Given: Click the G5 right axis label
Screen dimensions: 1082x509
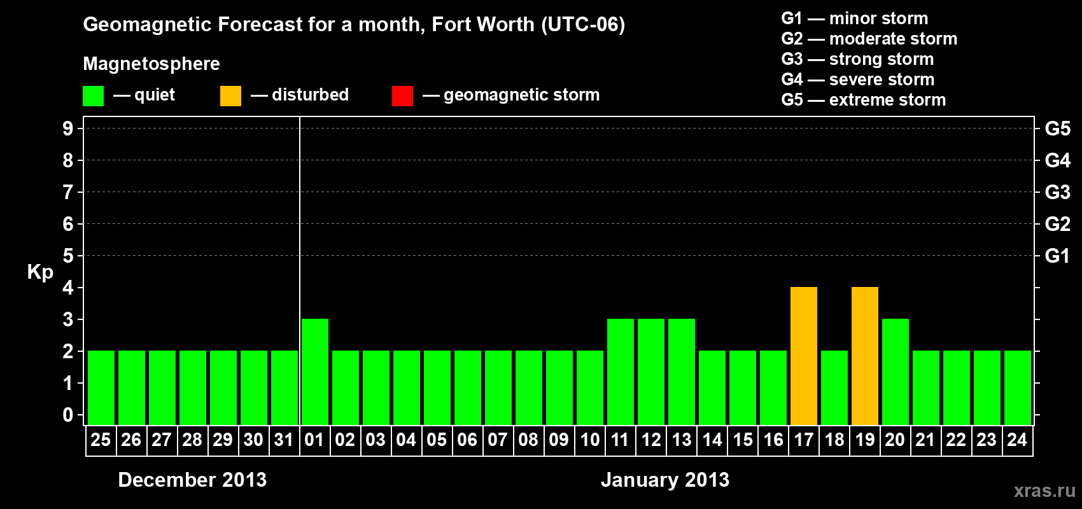Looking at the screenshot, I should (1058, 129).
